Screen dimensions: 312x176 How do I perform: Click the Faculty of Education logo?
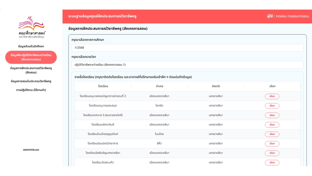pyautogui.click(x=31, y=27)
